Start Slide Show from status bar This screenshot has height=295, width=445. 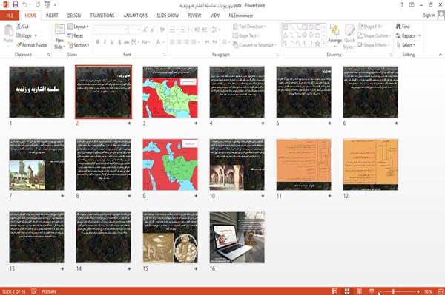[x=372, y=291]
